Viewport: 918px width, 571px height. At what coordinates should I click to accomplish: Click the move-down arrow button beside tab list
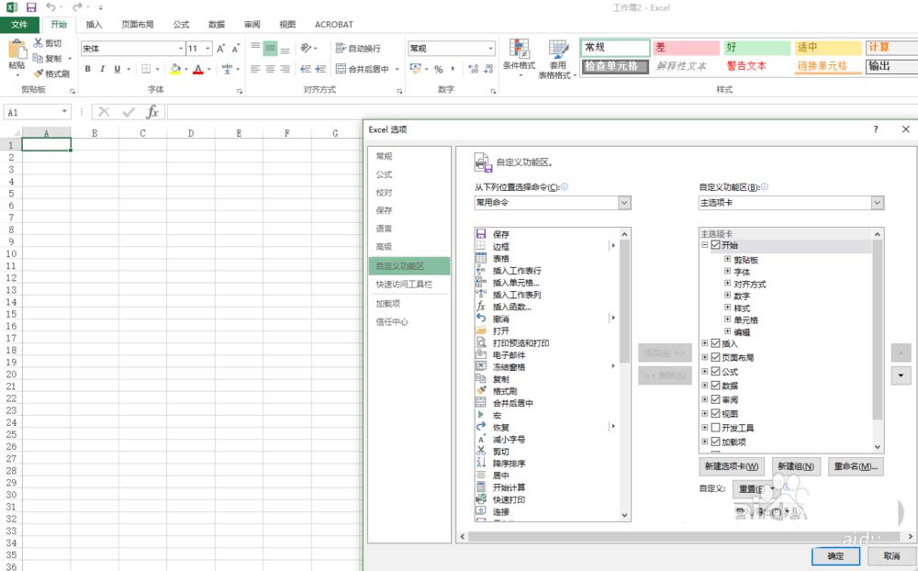click(901, 375)
